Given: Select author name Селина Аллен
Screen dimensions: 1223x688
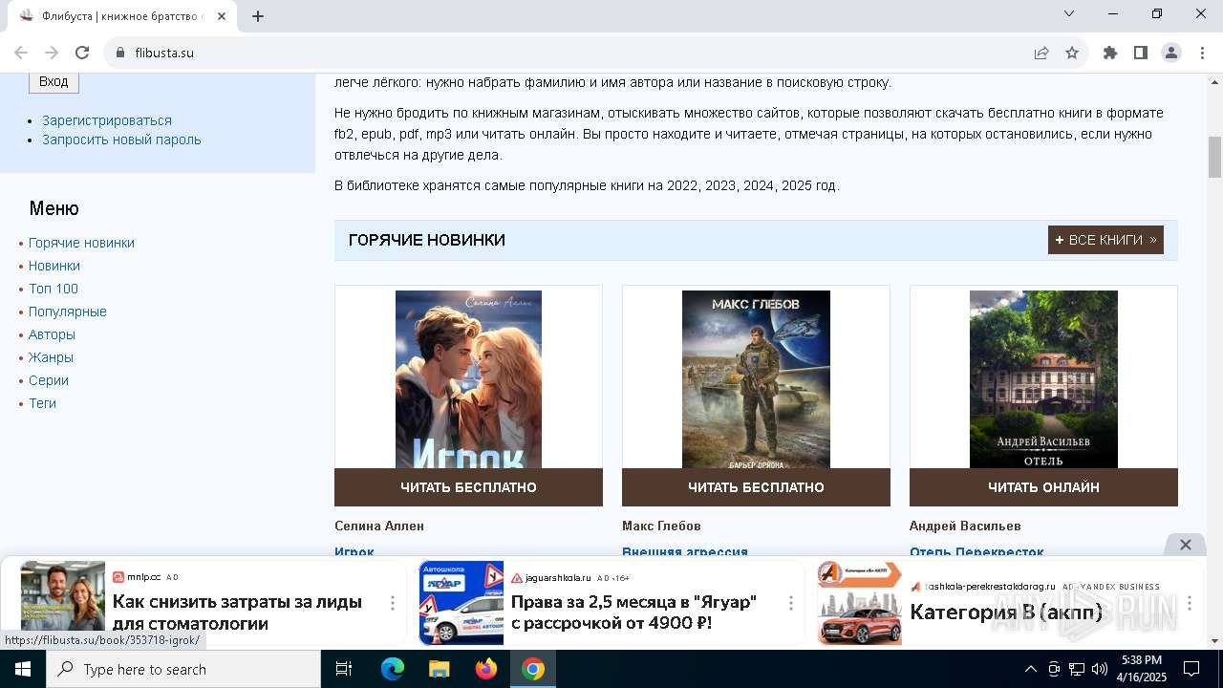Looking at the screenshot, I should [379, 526].
